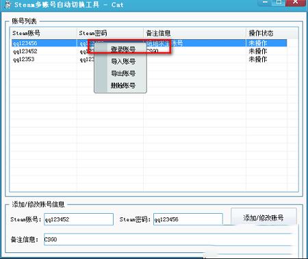Click the 未操作 status of qq123456

click(258, 43)
